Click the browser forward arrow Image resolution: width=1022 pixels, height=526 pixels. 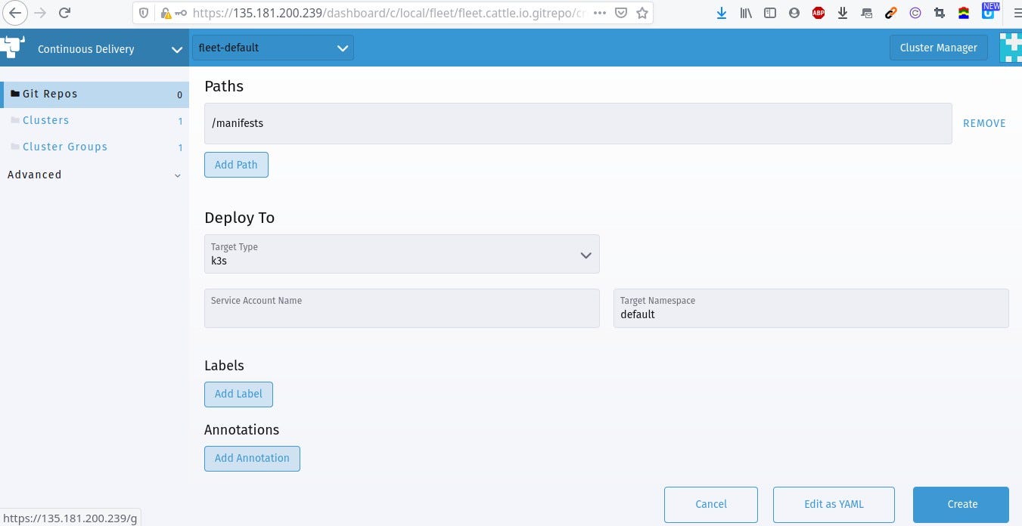point(40,13)
